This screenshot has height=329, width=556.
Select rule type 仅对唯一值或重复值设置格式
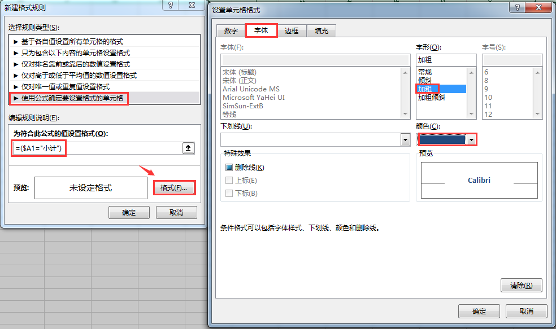tap(105, 87)
